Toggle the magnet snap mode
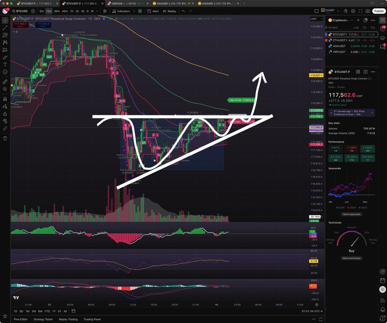 (x=5, y=99)
